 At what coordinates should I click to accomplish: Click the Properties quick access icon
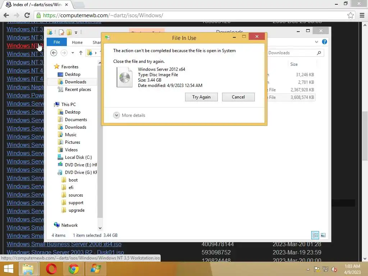[61, 32]
